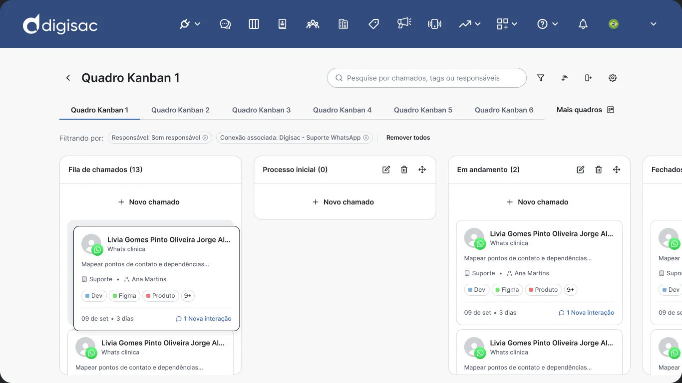Show 9+ more tags on Em andamento card
This screenshot has height=383, width=682.
pyautogui.click(x=571, y=290)
